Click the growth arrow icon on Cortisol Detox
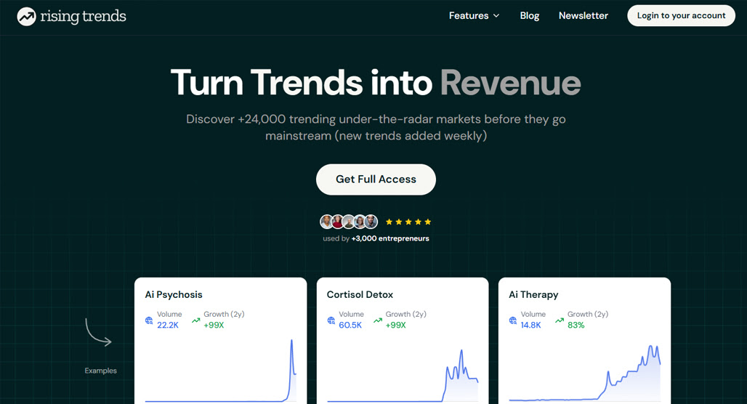Screen dimensions: 747x404 377,320
